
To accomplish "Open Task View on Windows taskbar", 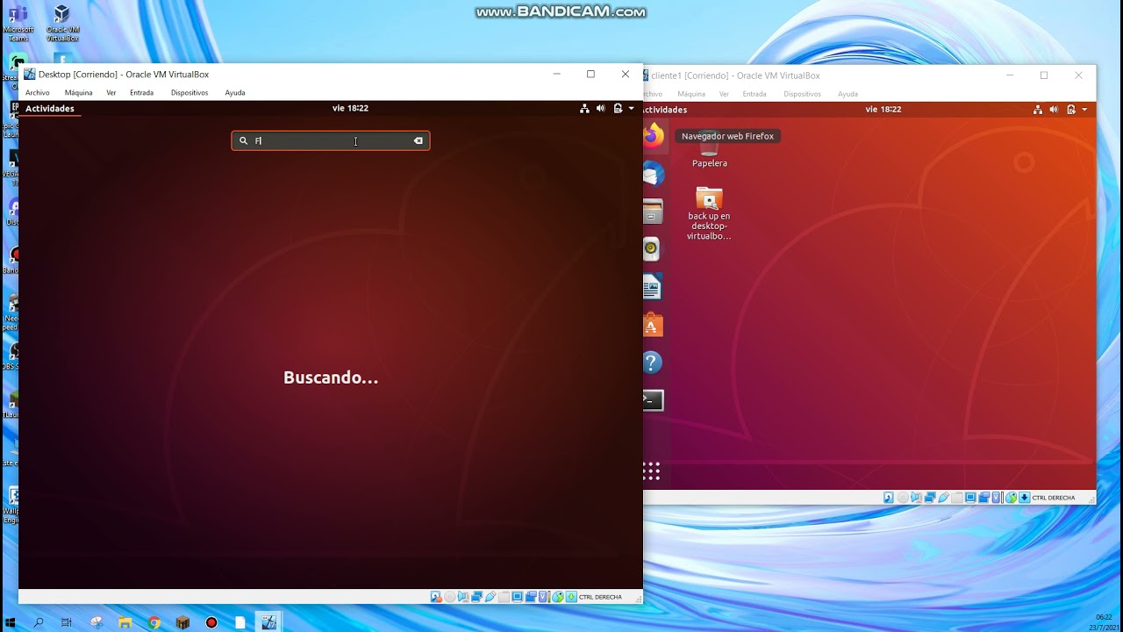I will tap(67, 622).
